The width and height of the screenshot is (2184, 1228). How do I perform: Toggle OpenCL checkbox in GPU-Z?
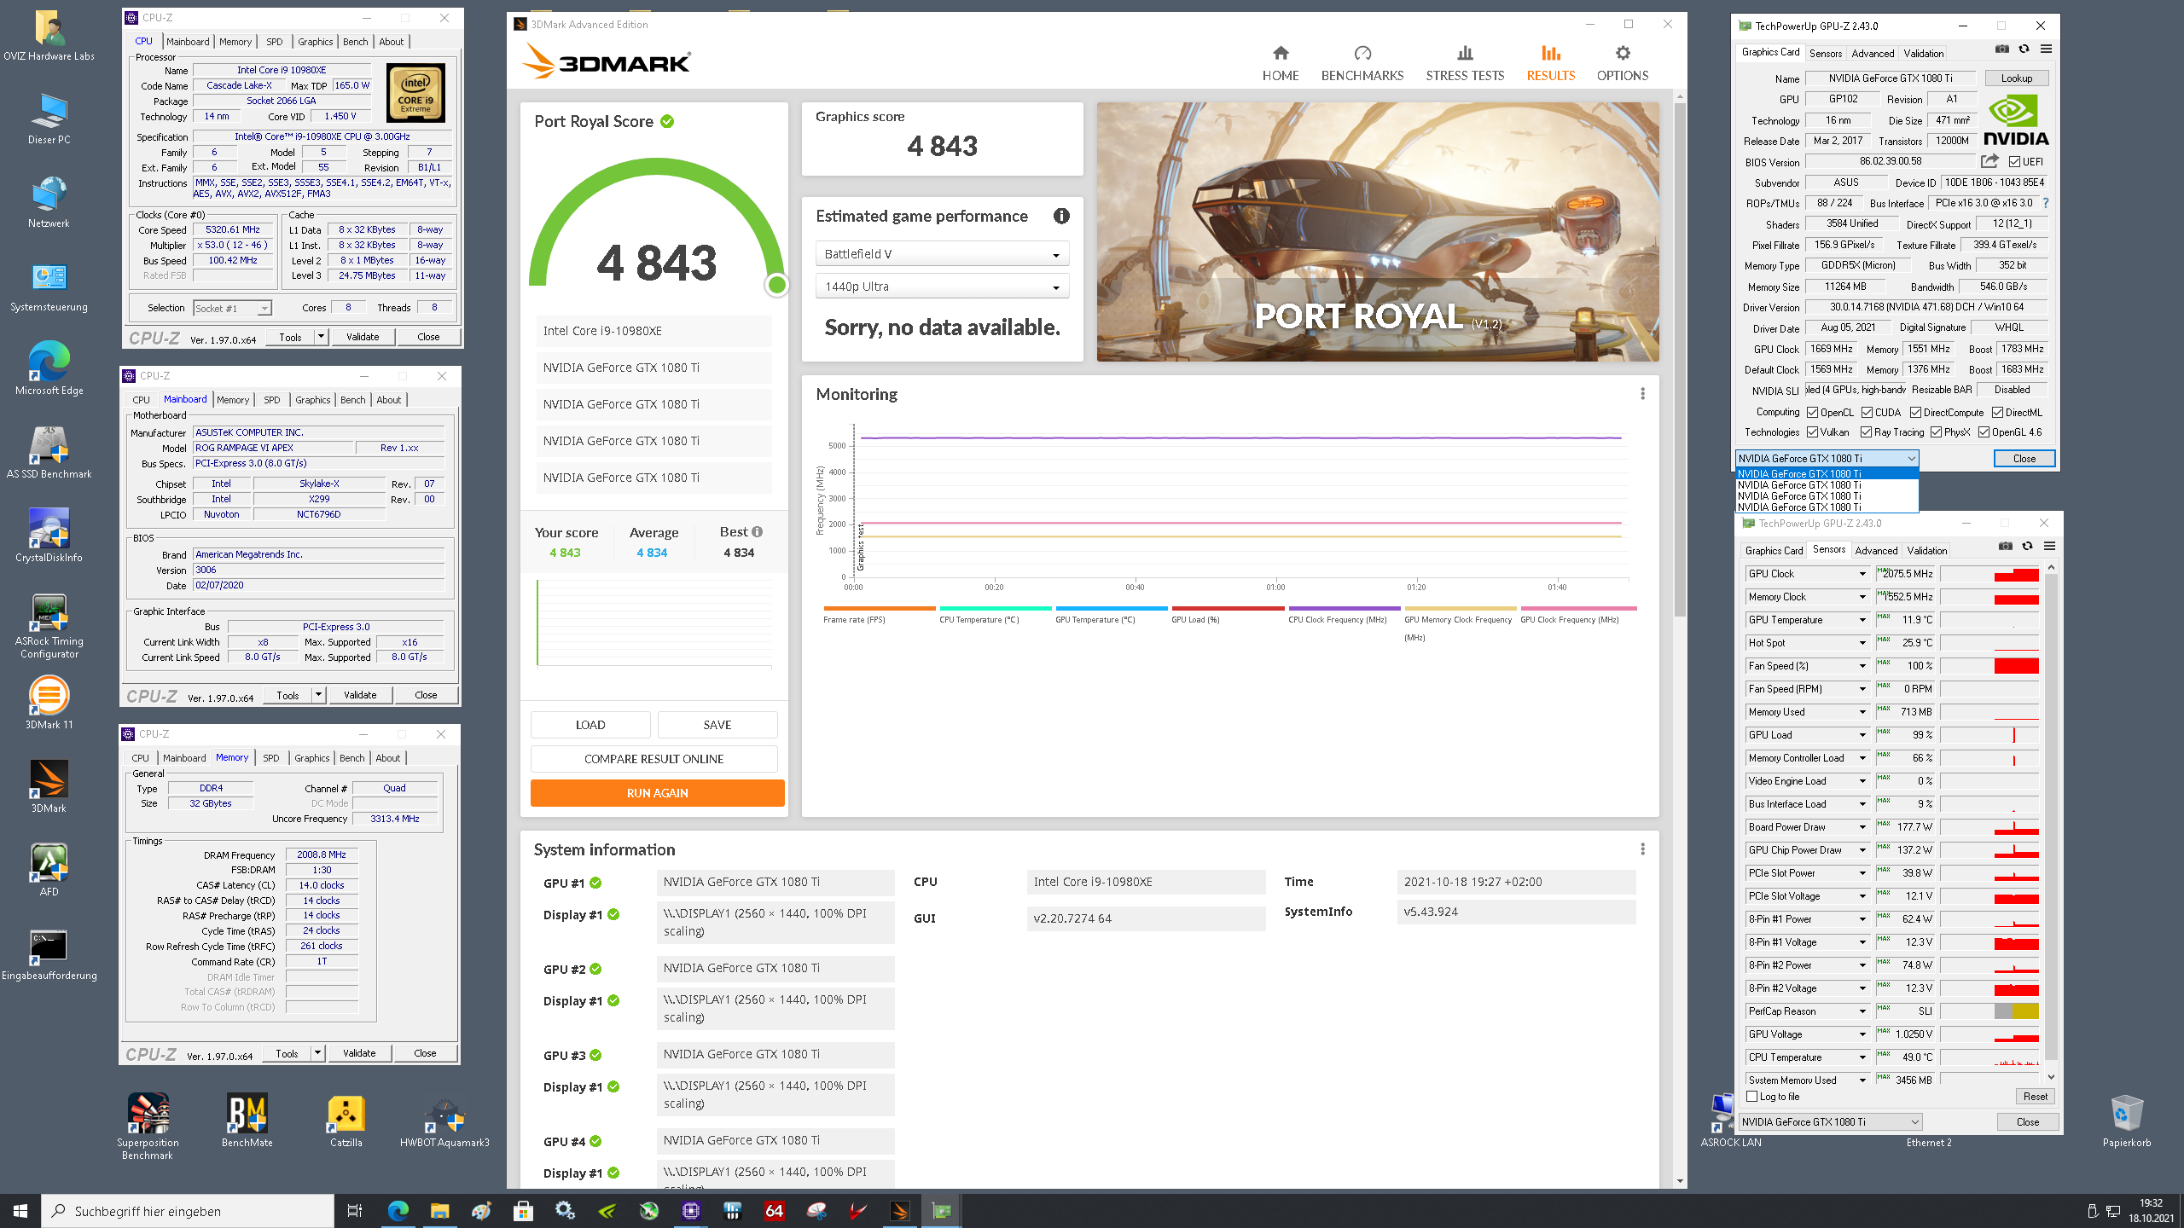(1812, 413)
